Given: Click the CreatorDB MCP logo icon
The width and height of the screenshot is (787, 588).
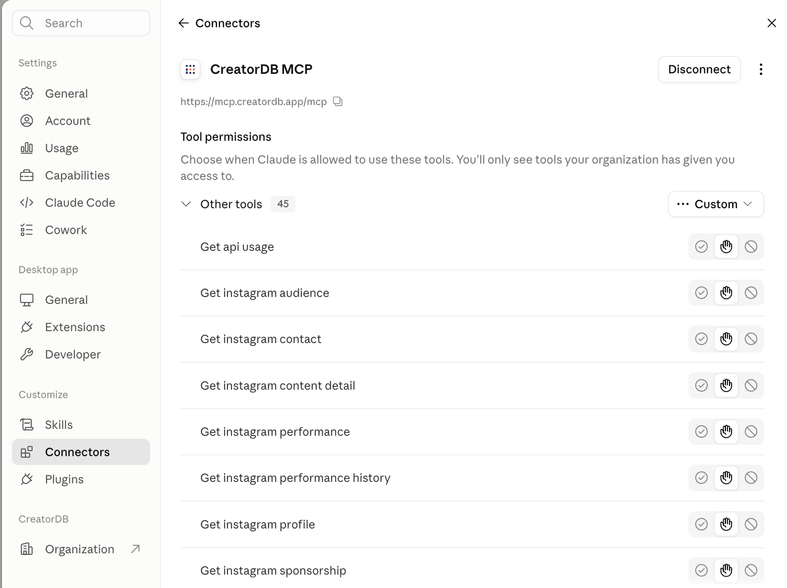Looking at the screenshot, I should (x=190, y=69).
